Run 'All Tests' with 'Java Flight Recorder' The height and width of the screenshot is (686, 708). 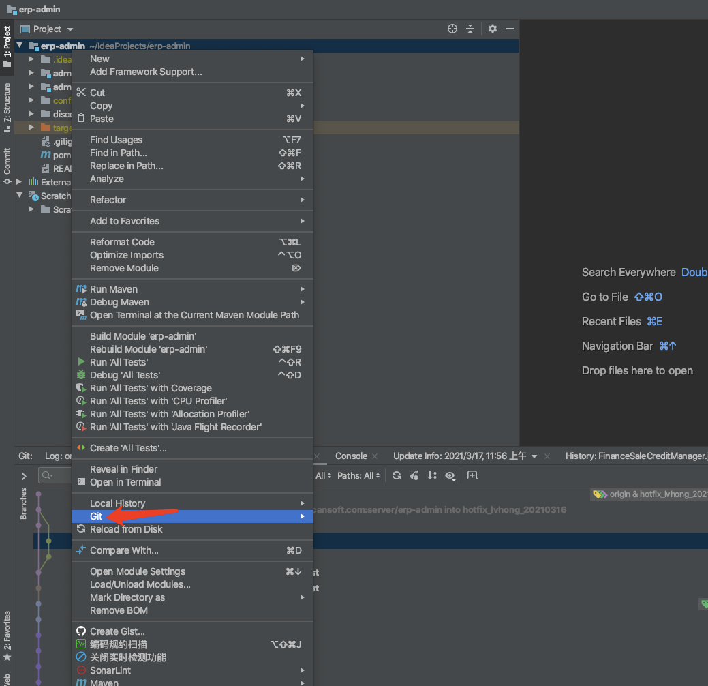(x=192, y=427)
